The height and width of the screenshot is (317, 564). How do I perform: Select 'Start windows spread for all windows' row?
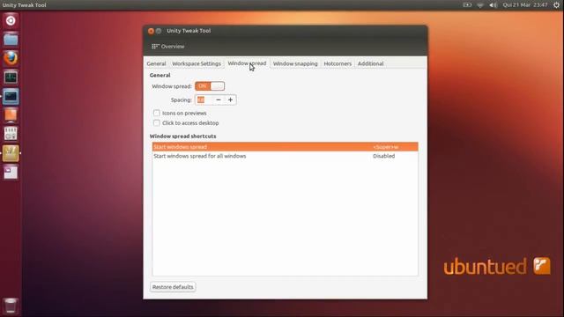(x=285, y=156)
